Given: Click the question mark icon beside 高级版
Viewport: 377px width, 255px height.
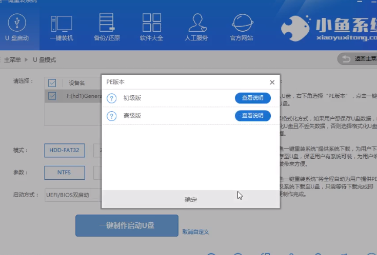Looking at the screenshot, I should (111, 116).
